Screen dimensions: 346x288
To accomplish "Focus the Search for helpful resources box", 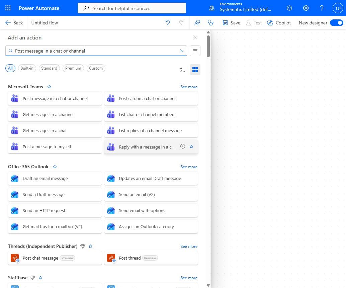I will point(132,8).
